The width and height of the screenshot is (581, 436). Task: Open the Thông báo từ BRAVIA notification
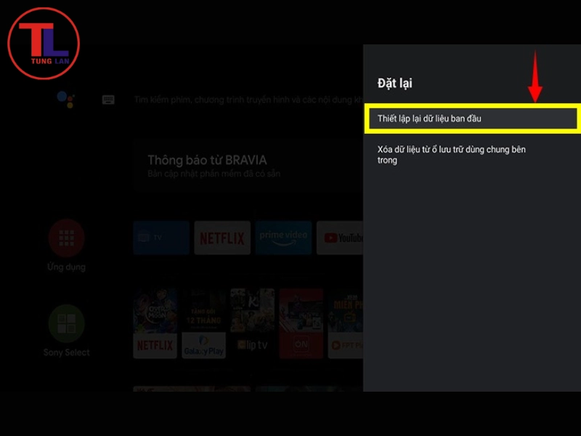tap(247, 166)
